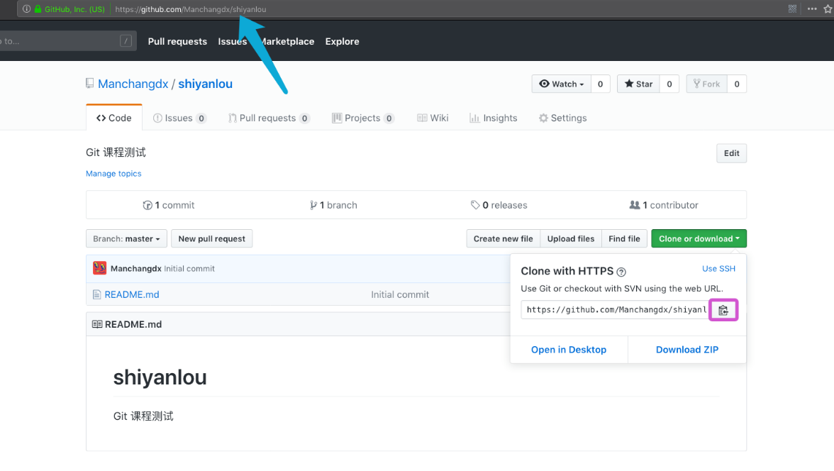834x471 pixels.
Task: Click the slash shortcut icon in search box
Action: pos(126,41)
